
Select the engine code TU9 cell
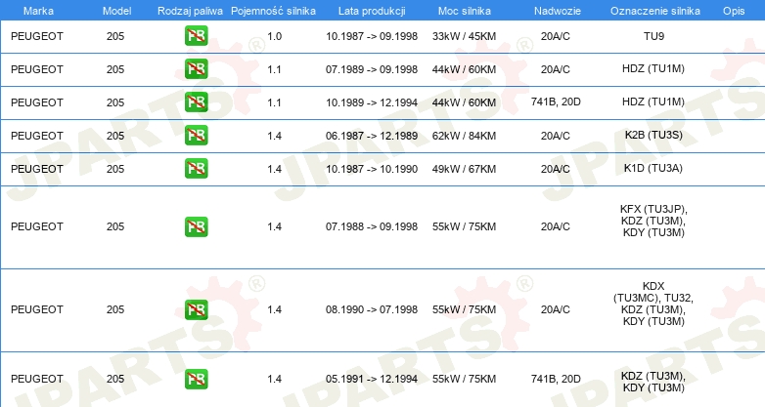tap(653, 36)
